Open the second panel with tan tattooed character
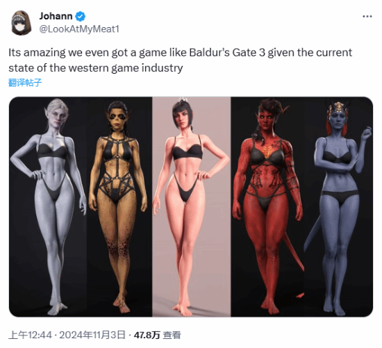Viewport: 382px width, 348px height. pos(119,207)
